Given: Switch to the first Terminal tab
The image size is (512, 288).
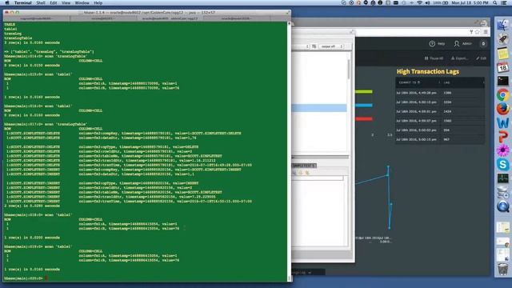Looking at the screenshot, I should click(37, 18).
